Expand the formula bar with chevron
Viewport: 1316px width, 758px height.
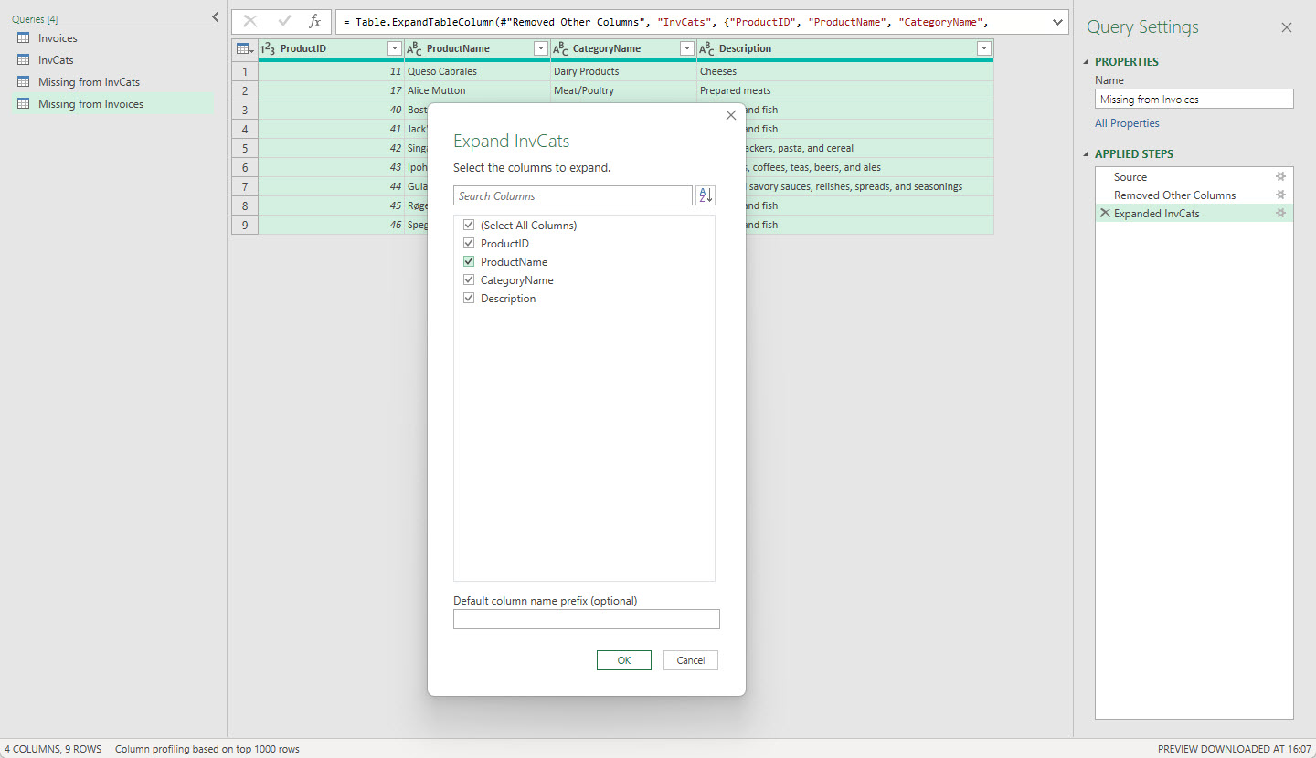coord(1057,22)
